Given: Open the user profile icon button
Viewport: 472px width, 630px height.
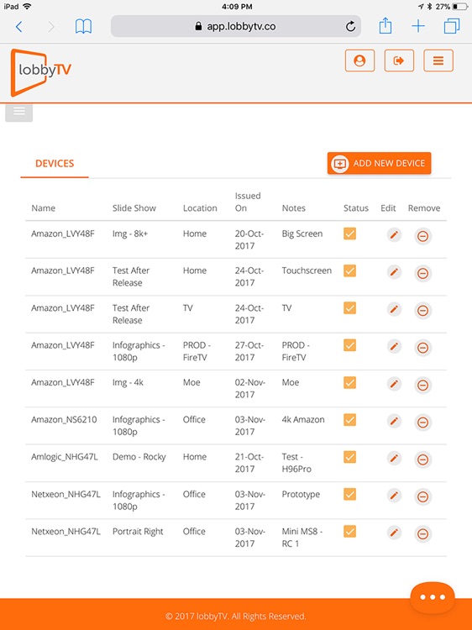Looking at the screenshot, I should click(x=359, y=60).
